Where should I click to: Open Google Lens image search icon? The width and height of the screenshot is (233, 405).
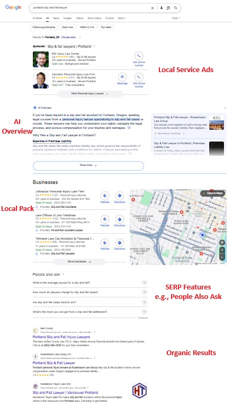(x=168, y=8)
